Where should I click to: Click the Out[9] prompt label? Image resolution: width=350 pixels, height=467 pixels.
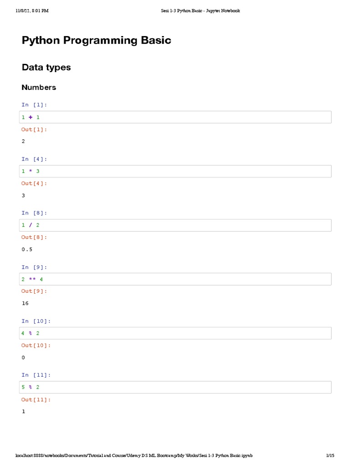coord(34,291)
